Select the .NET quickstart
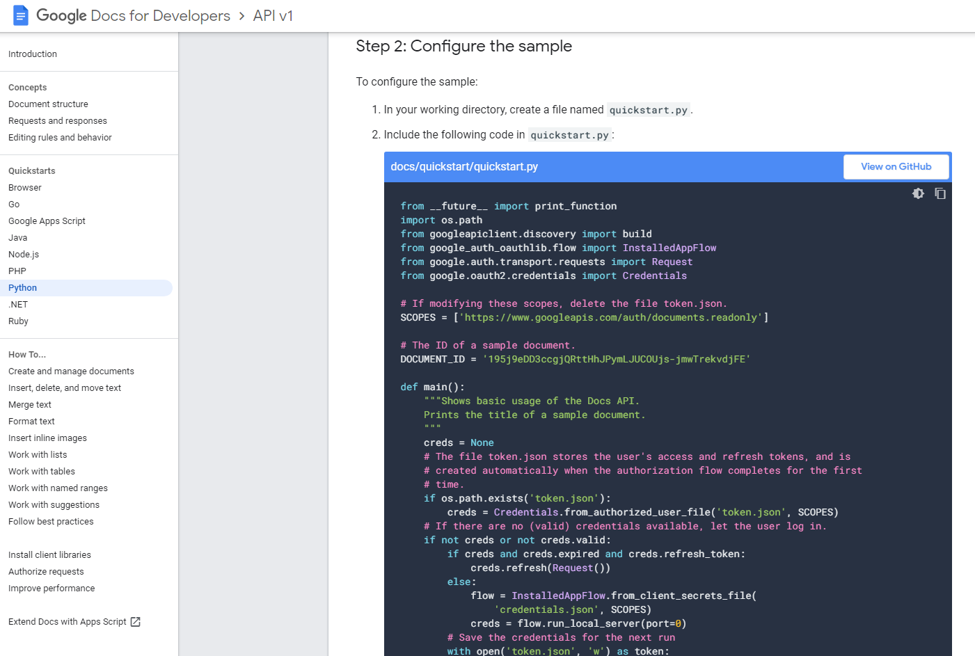975x656 pixels. click(18, 305)
